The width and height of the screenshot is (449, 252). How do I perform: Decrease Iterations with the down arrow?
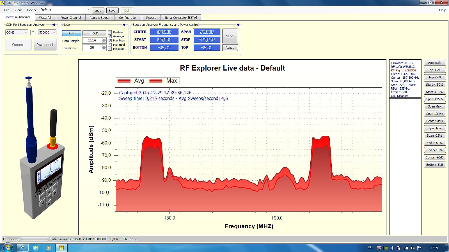coord(104,49)
